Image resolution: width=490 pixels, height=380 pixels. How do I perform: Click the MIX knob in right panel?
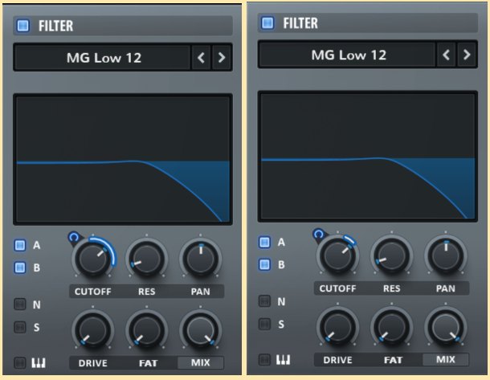coord(446,327)
